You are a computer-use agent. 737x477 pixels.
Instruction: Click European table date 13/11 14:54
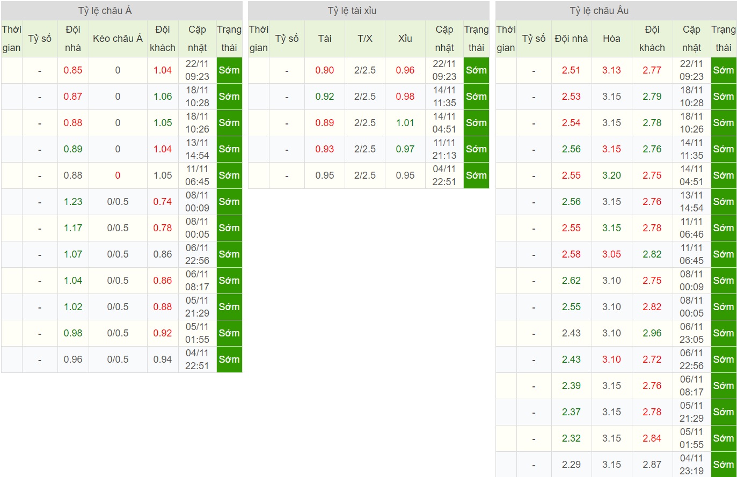pos(691,202)
